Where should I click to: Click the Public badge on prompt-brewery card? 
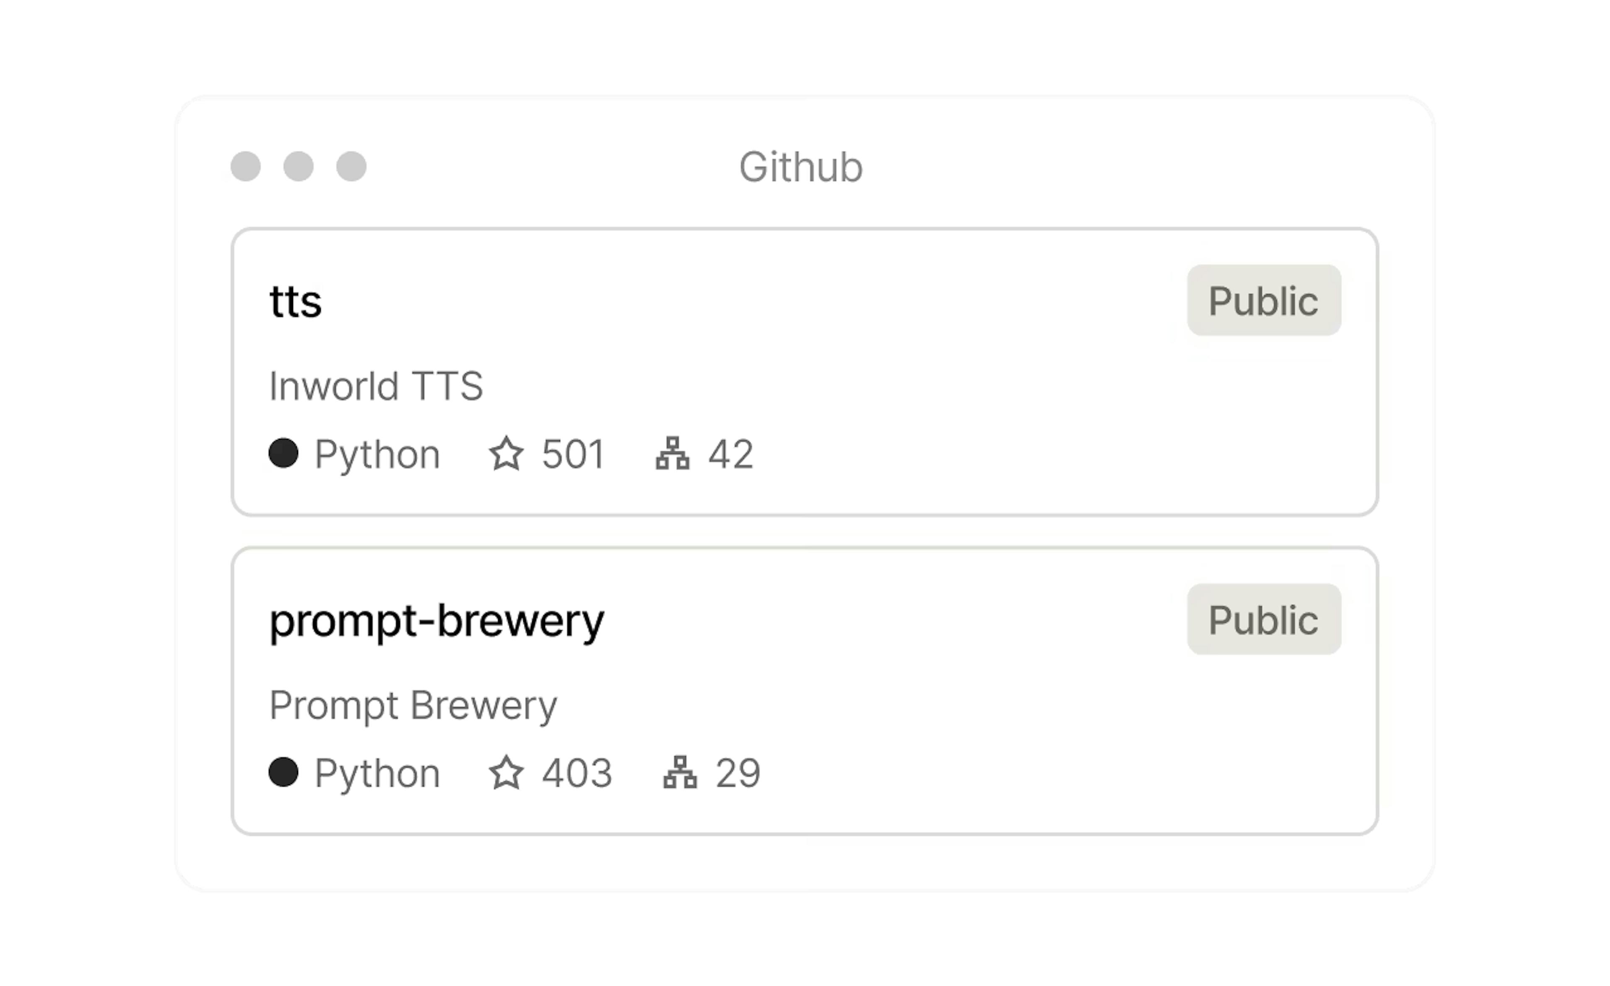[1263, 619]
